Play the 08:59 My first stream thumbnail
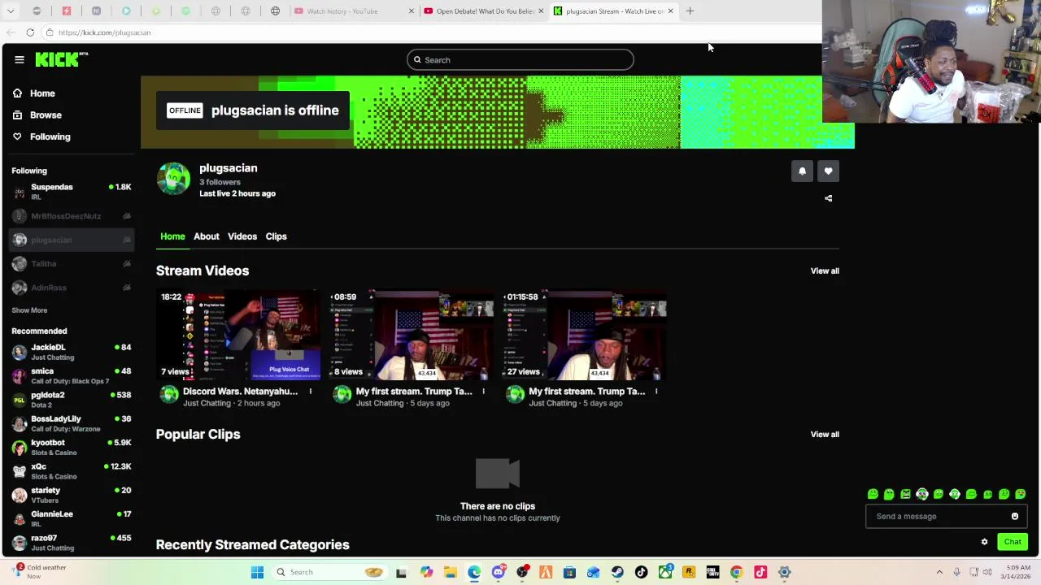 (412, 335)
